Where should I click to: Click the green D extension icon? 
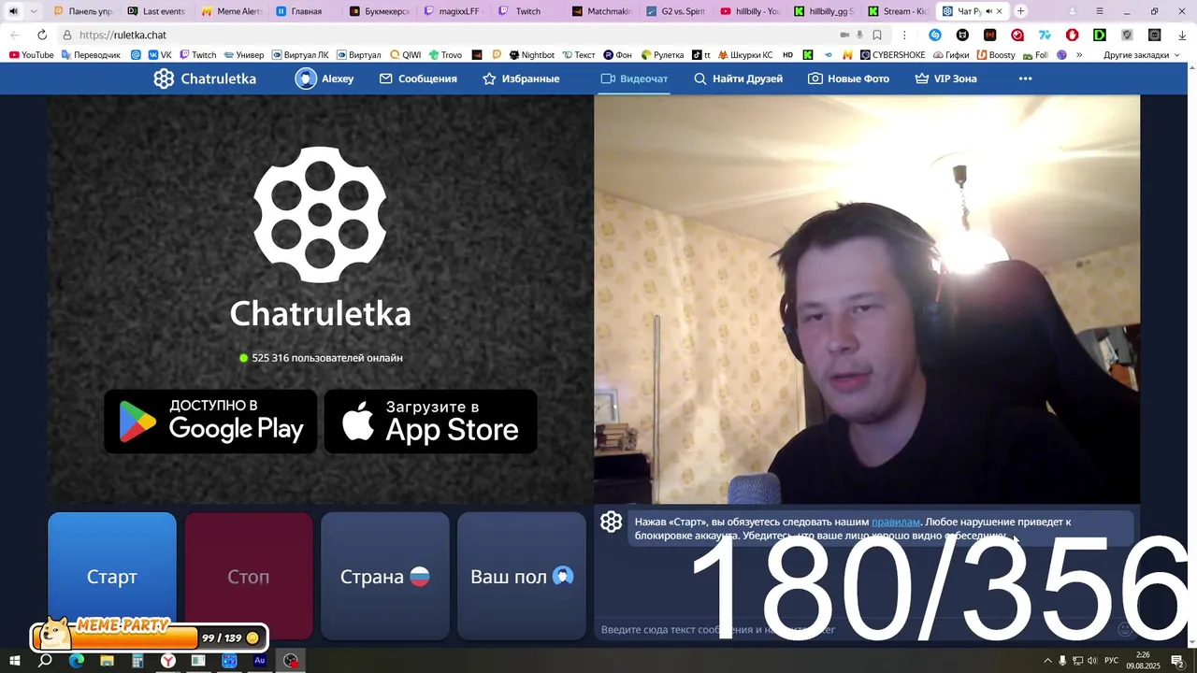pos(1100,35)
